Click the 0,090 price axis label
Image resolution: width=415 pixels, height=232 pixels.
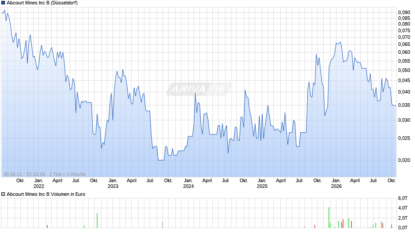(x=404, y=12)
